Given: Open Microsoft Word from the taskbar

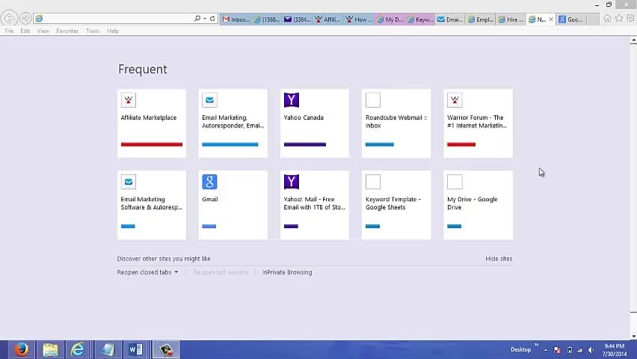Looking at the screenshot, I should click(x=135, y=349).
